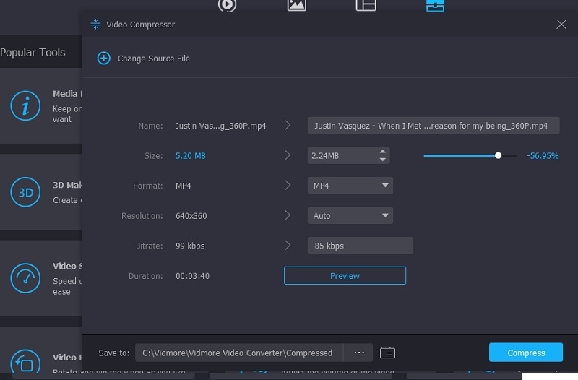578x380 pixels.
Task: Click the plus icon beside Change Source File
Action: (103, 59)
